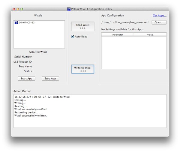Screen dimensions: 180x152
Task: Click the Wixel device icon in the list
Action: (x=16, y=22)
